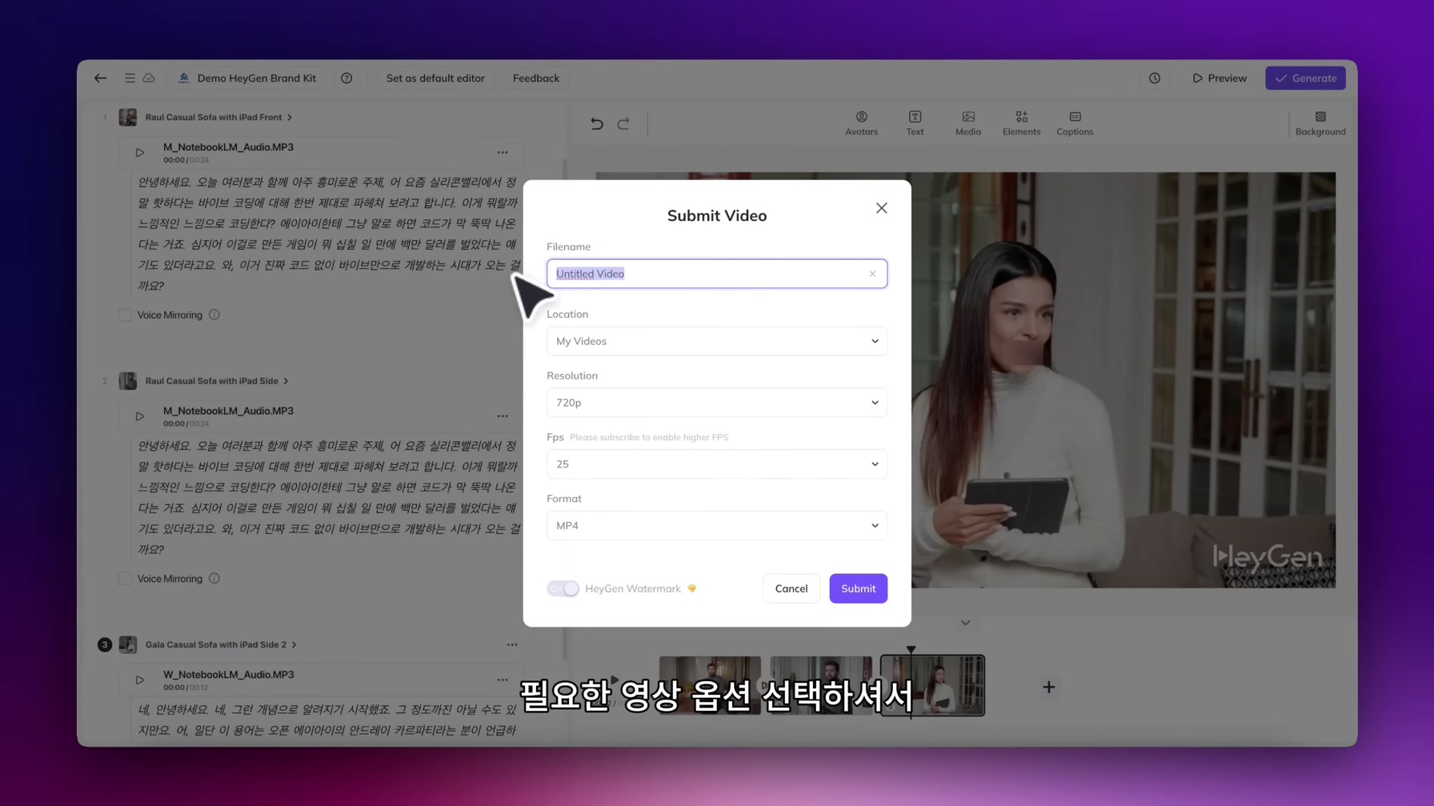Open the Feedback button
Screen dimensions: 1434x806
click(x=536, y=78)
